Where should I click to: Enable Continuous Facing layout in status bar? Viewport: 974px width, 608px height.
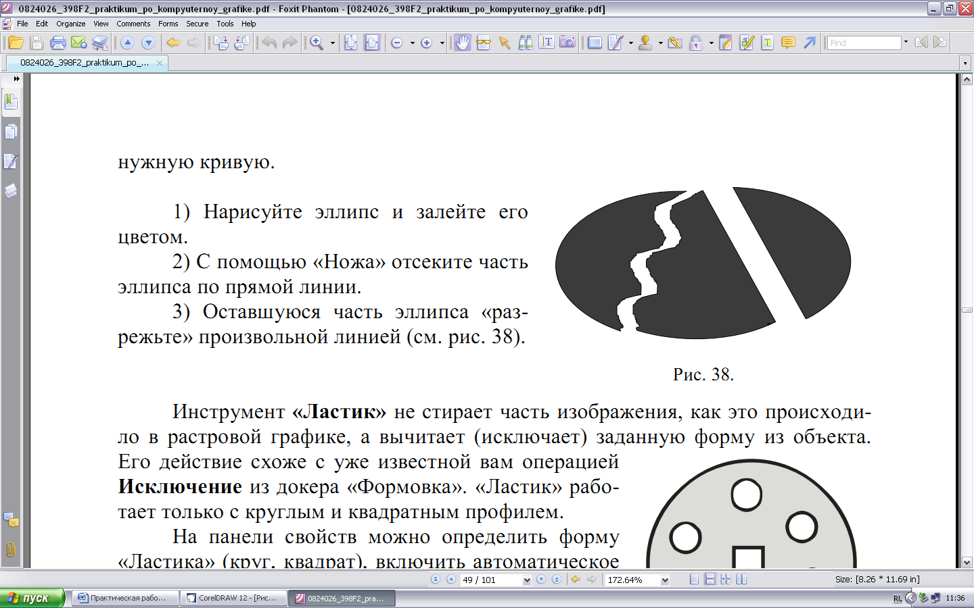726,580
